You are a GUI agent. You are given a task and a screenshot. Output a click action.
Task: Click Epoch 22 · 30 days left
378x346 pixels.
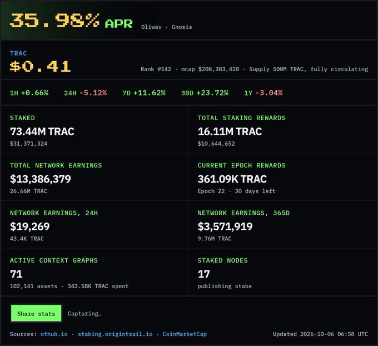coord(236,191)
